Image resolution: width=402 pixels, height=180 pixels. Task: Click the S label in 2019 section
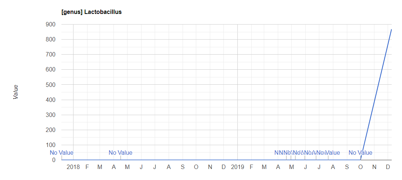coord(347,167)
